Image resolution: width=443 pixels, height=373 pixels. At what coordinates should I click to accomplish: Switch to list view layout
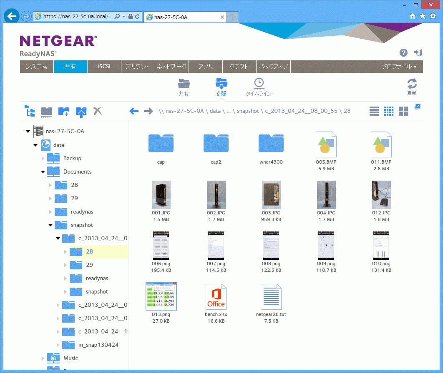(374, 111)
